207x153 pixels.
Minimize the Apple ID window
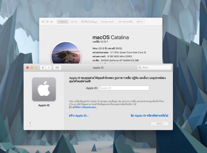(x=32, y=67)
